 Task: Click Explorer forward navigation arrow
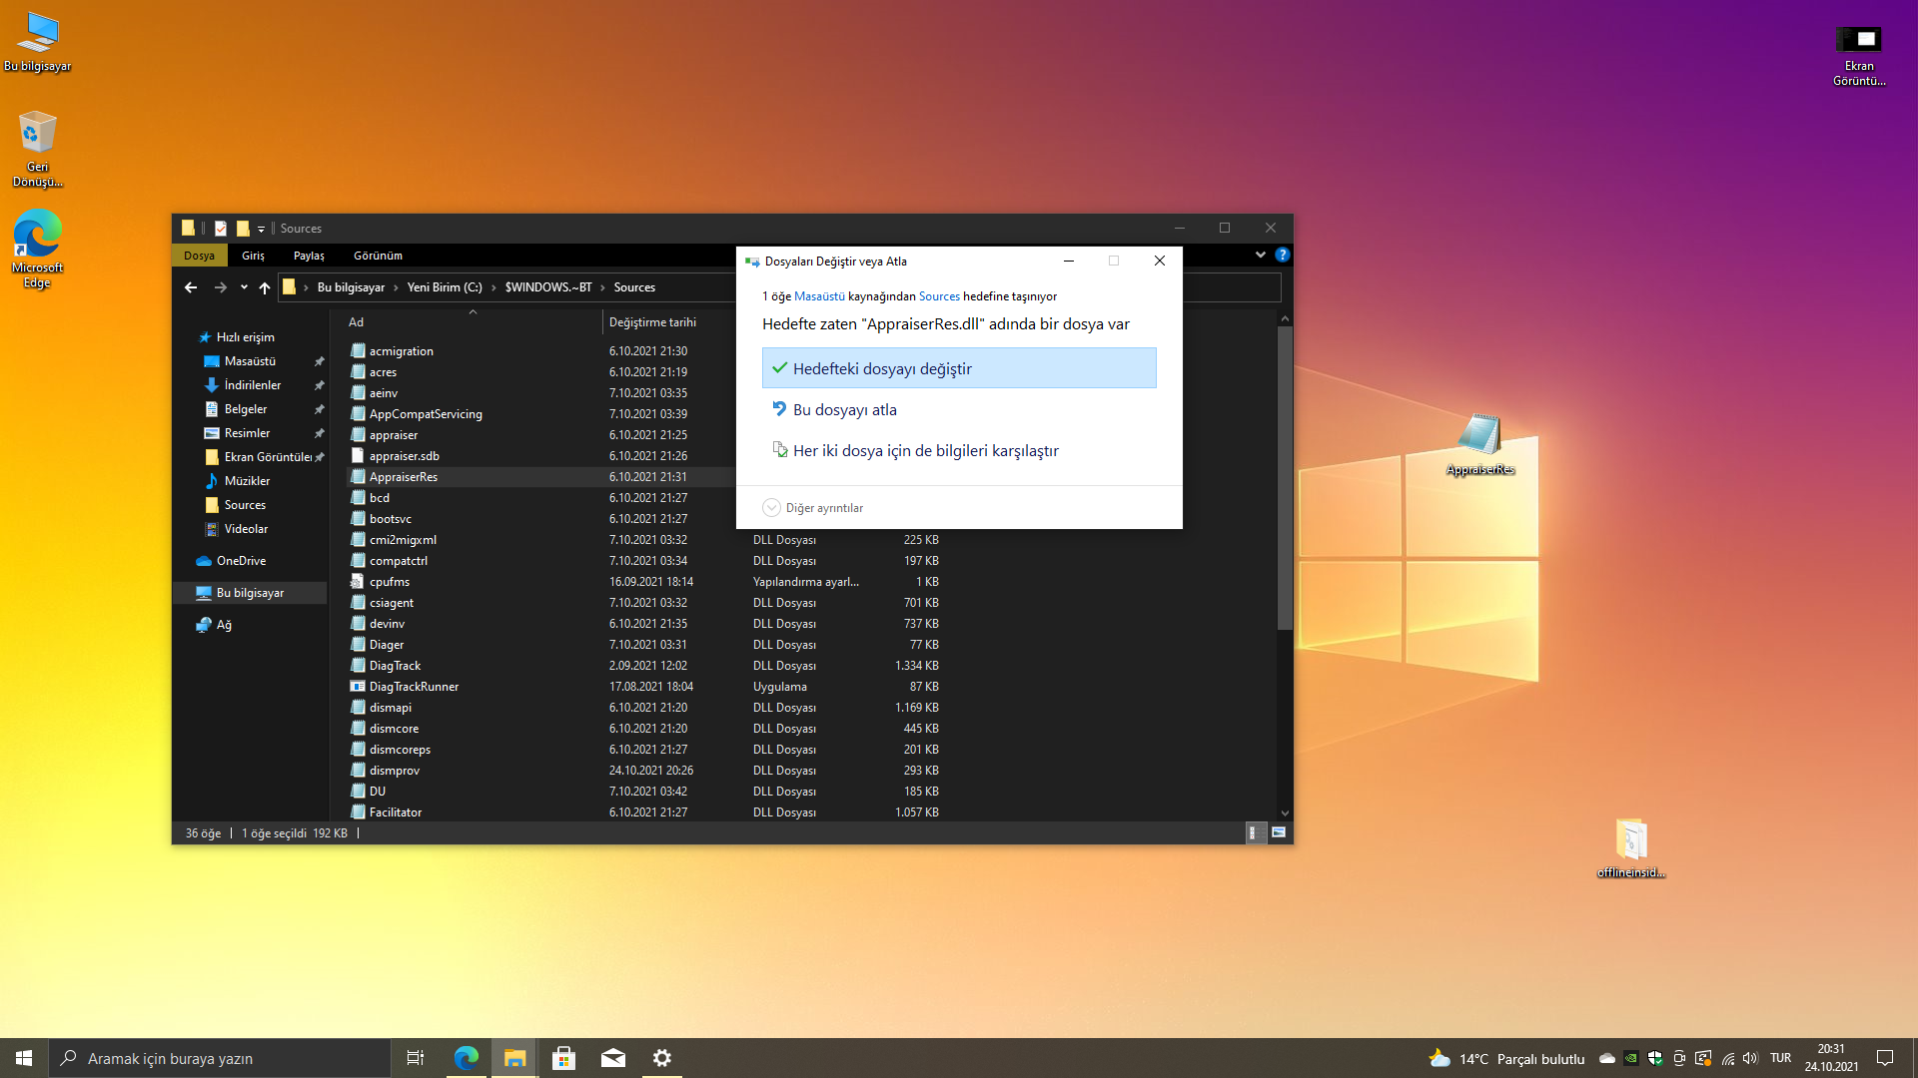click(221, 287)
